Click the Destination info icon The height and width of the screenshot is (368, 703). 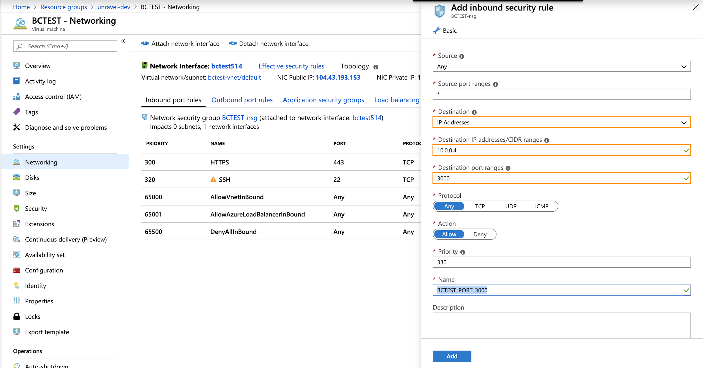(x=474, y=112)
